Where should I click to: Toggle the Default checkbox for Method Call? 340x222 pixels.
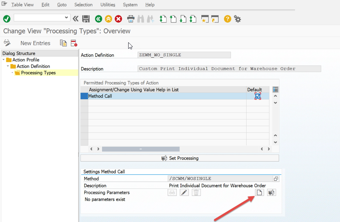click(258, 96)
